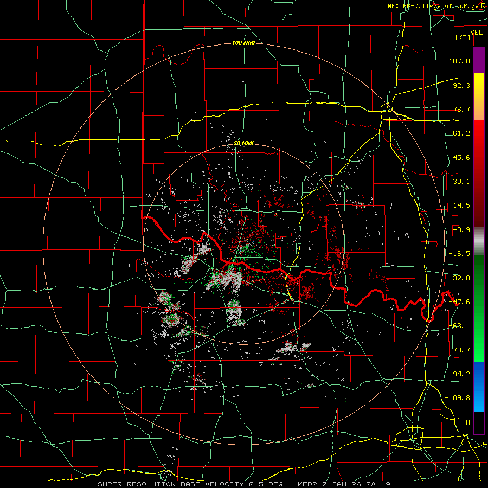Select the -47.6 value on velocity scale
The image size is (488, 488).
click(459, 302)
